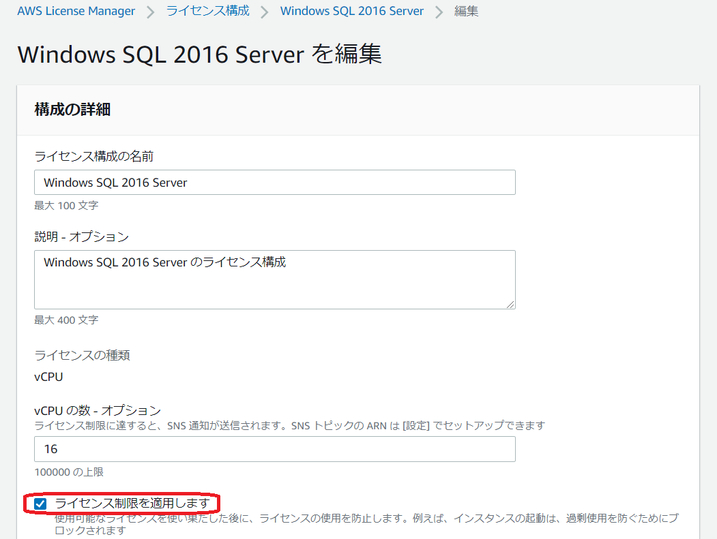The image size is (717, 539).
Task: Click the 100000 の上限 hint text
Action: (69, 472)
